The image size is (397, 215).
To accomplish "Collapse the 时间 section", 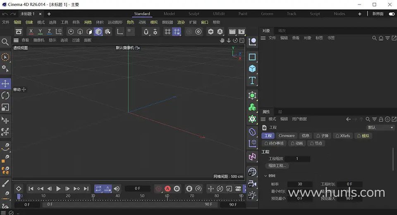I will 265,176.
